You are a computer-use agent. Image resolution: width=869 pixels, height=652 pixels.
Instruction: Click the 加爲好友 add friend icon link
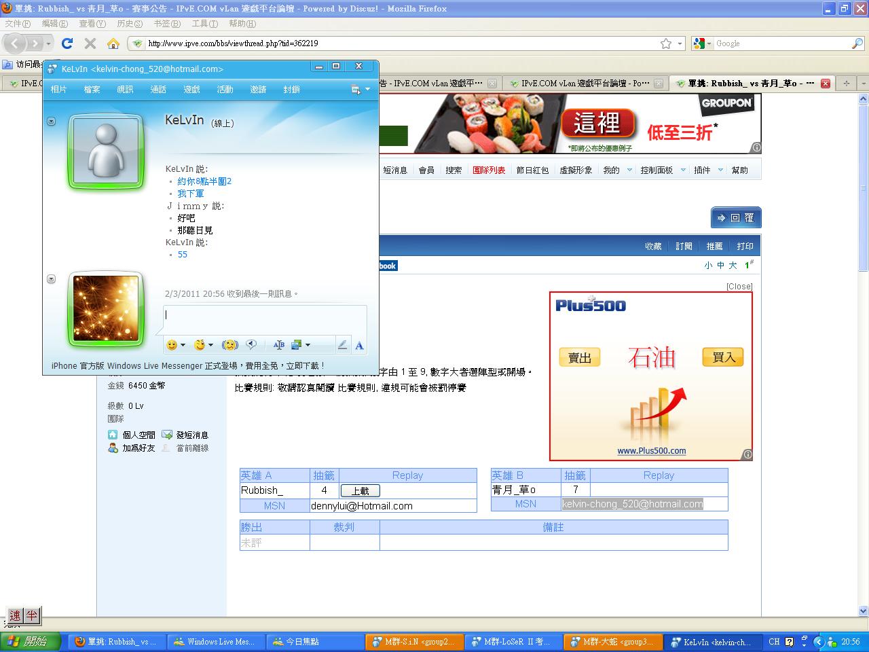tap(113, 448)
